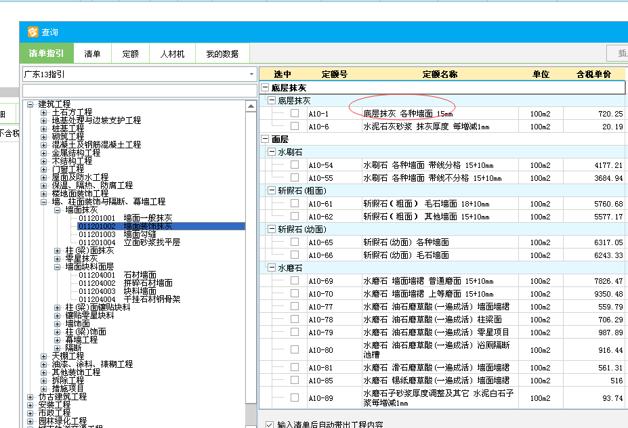Collapse the 墙面块料面层 tree node

pyautogui.click(x=58, y=267)
